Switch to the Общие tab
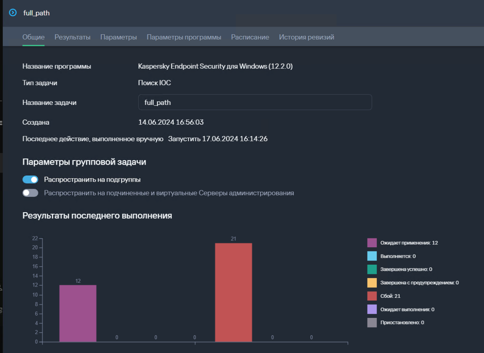484x353 pixels. 33,37
